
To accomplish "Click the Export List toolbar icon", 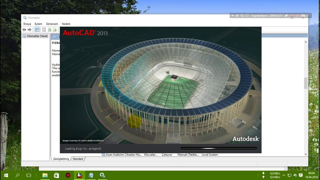I will tap(55, 30).
